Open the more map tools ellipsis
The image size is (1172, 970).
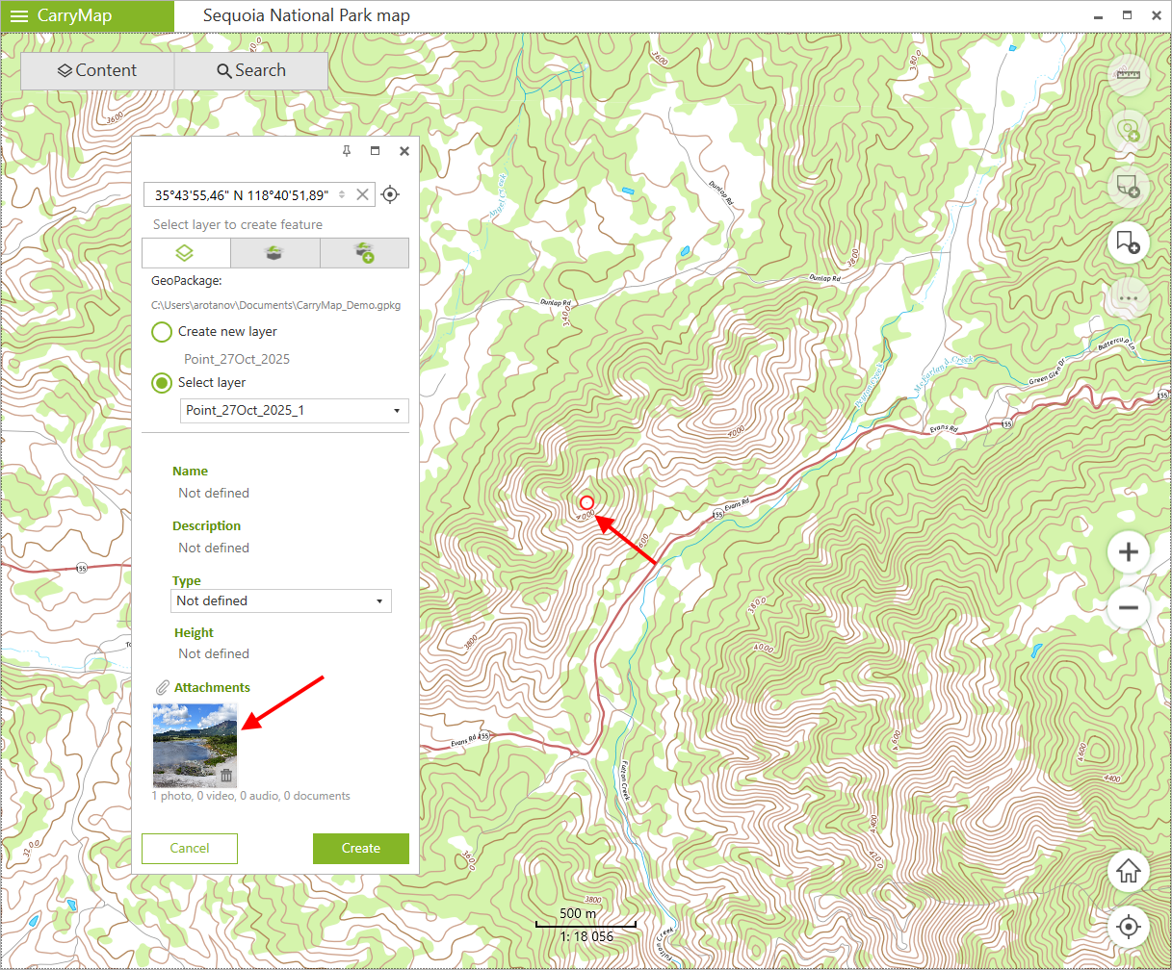click(x=1128, y=298)
